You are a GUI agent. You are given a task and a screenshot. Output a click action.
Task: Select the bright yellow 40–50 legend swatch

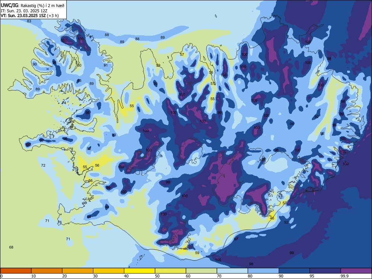[x=139, y=271]
